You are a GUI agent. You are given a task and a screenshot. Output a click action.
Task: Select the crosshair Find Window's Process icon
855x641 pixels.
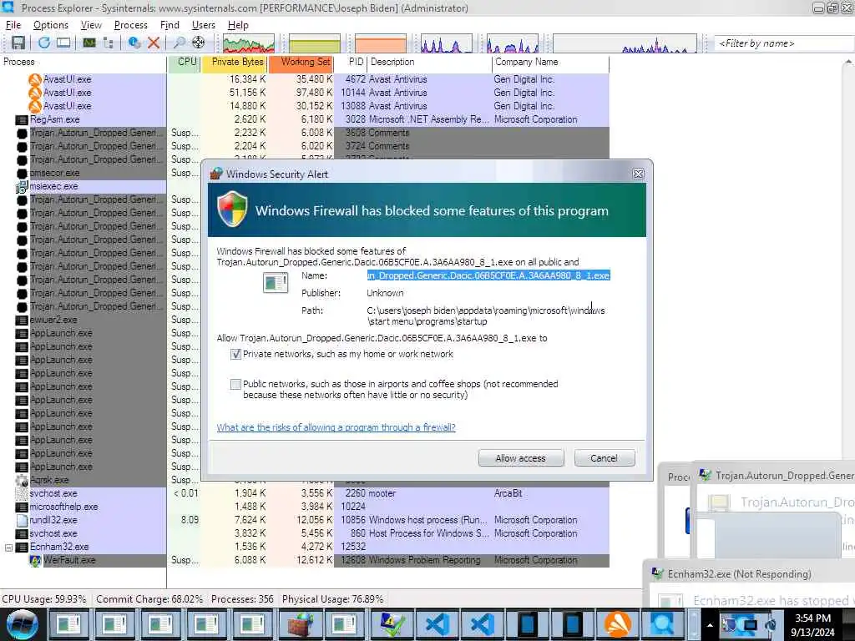click(199, 43)
